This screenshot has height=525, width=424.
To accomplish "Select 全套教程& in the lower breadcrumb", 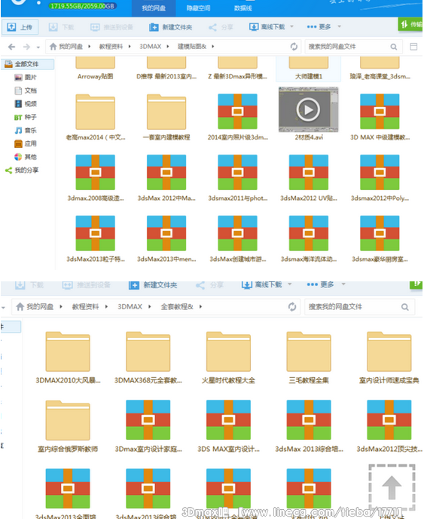I will pos(177,307).
